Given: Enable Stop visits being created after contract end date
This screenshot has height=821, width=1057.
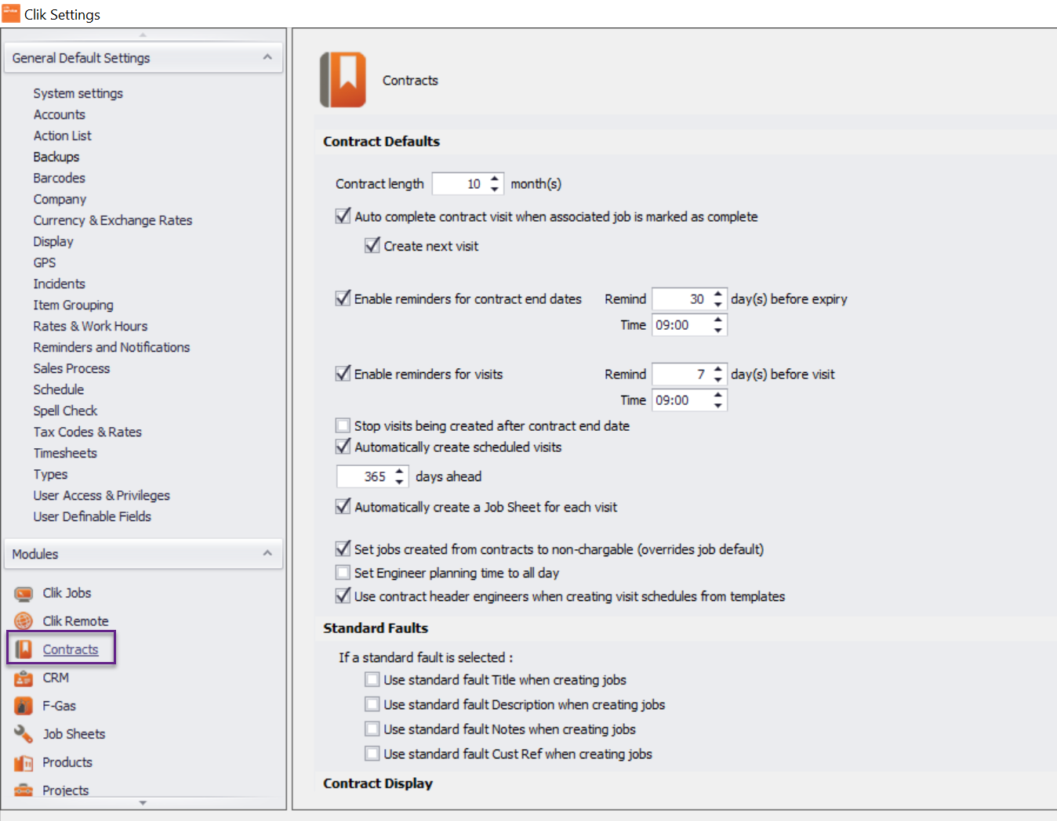Looking at the screenshot, I should coord(343,425).
